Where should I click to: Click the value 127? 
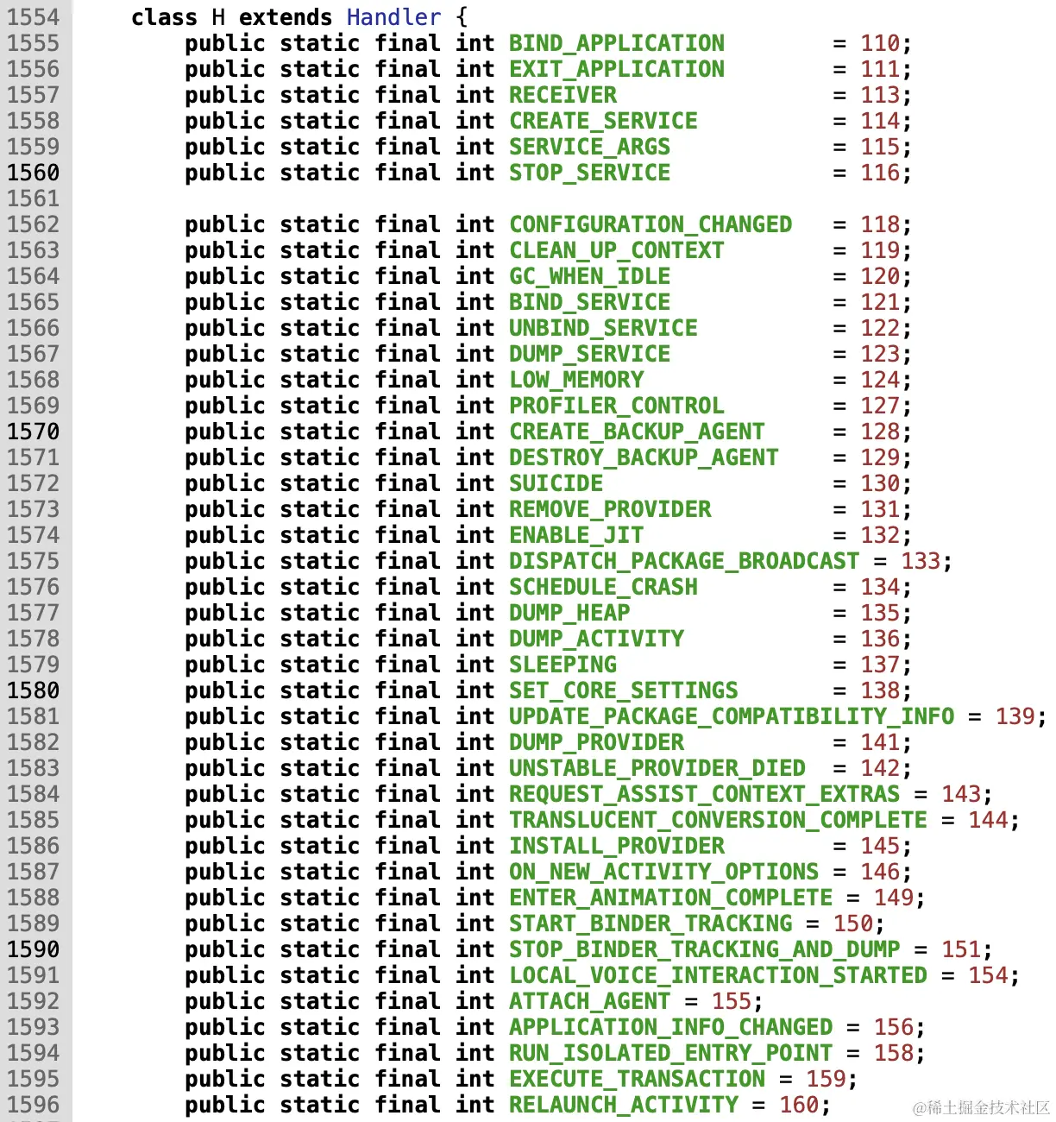[x=880, y=406]
